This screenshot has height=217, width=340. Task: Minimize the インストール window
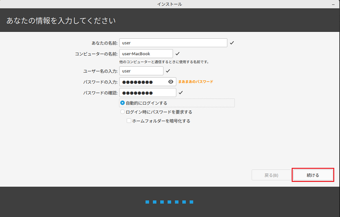click(333, 4)
